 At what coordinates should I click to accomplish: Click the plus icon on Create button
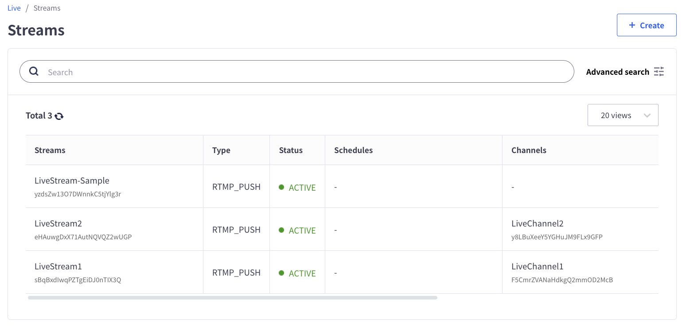pos(632,25)
